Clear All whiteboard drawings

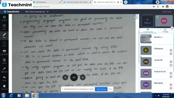pos(4,87)
